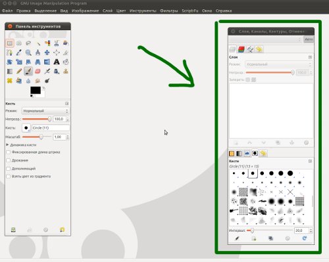The width and height of the screenshot is (329, 262).
Task: Click the 'Авто' button
Action: [x=309, y=39]
